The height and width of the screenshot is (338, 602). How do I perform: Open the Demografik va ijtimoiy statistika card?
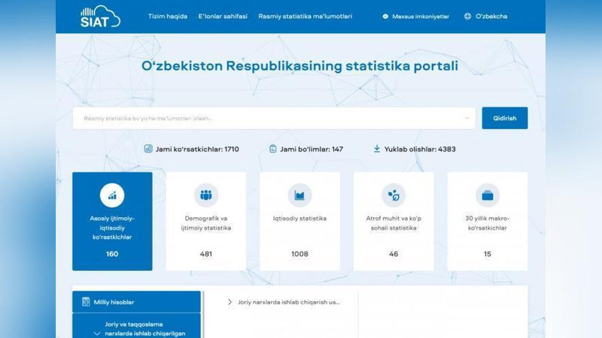205,222
